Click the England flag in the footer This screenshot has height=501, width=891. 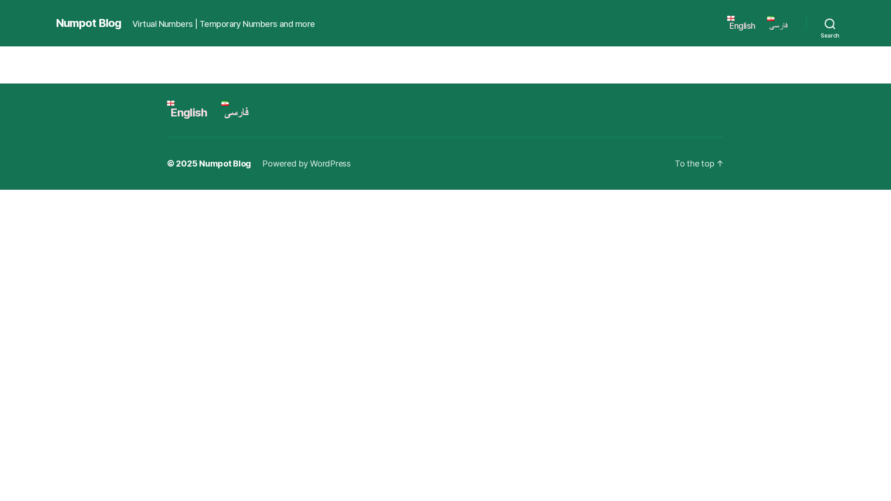pyautogui.click(x=171, y=103)
